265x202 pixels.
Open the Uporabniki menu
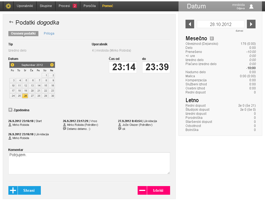pos(25,6)
